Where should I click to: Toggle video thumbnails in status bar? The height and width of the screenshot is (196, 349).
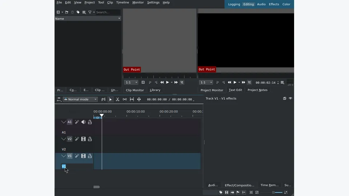tap(226, 192)
